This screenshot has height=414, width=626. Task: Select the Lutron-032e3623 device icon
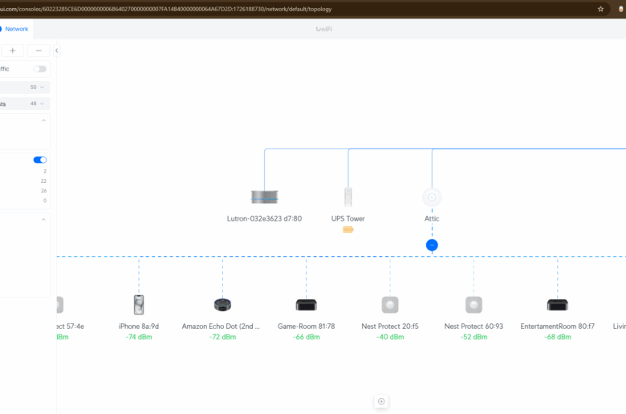pyautogui.click(x=264, y=197)
